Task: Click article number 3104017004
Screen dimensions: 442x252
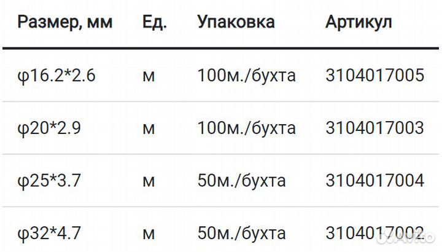Action: click(374, 181)
